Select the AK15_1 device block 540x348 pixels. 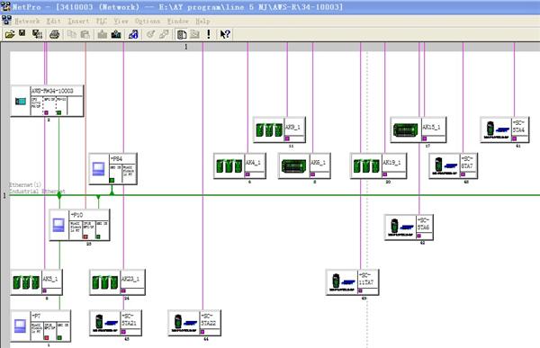tap(418, 129)
